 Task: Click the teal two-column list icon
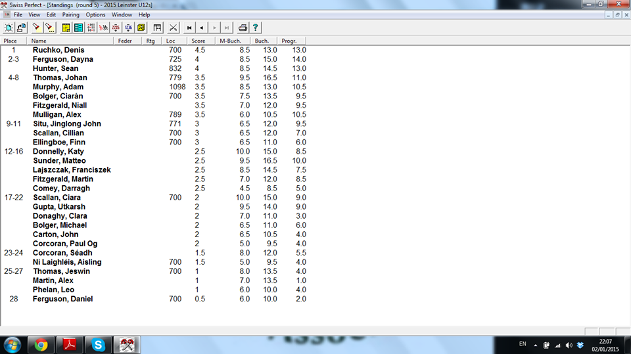[78, 28]
